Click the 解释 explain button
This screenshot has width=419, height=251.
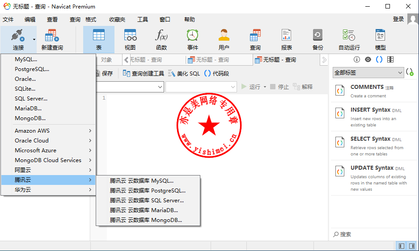point(303,87)
